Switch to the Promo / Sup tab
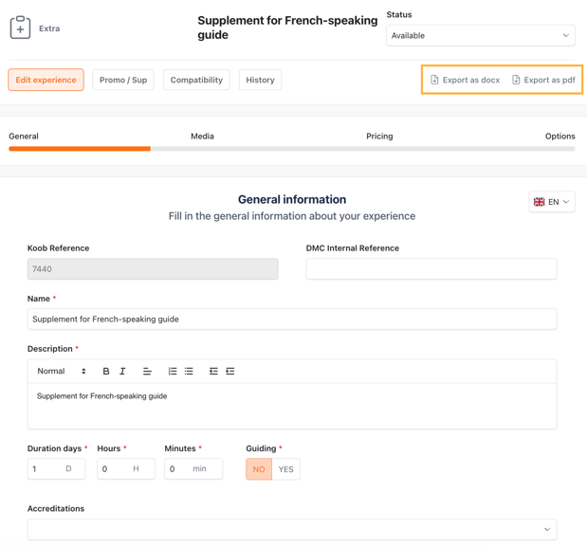This screenshot has width=587, height=548. click(x=123, y=81)
